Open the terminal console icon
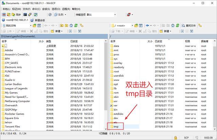The image size is (217, 140). [x=25, y=15]
